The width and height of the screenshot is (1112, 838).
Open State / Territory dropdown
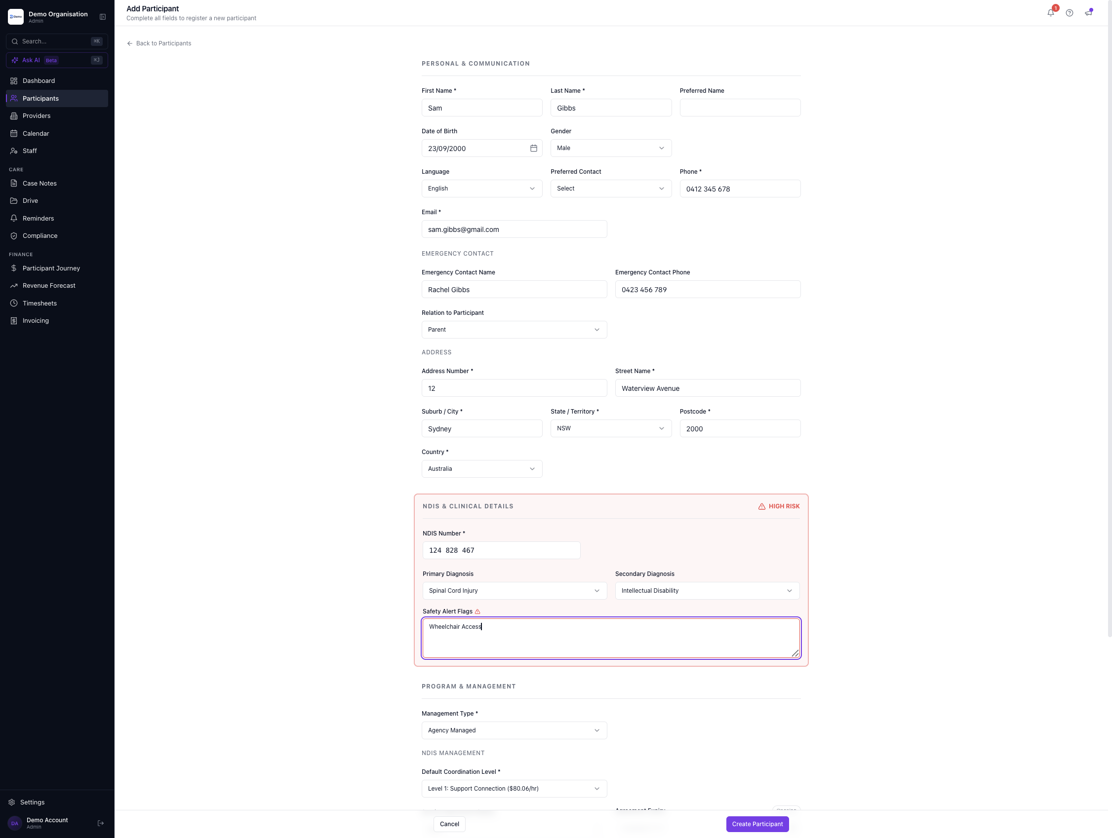(611, 428)
